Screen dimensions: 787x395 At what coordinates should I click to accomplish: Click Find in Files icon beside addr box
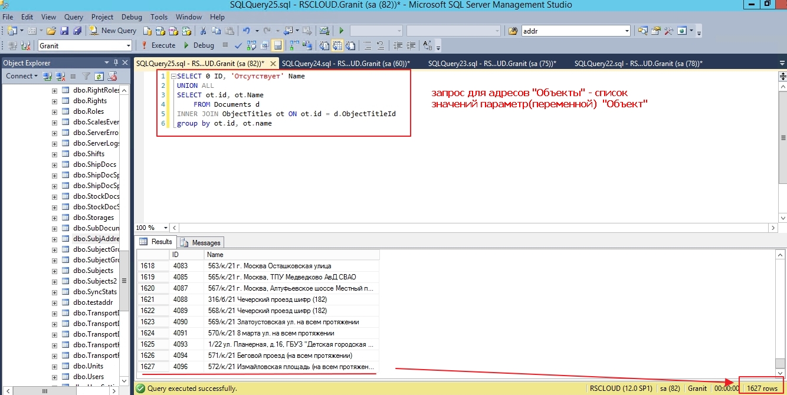pyautogui.click(x=513, y=31)
